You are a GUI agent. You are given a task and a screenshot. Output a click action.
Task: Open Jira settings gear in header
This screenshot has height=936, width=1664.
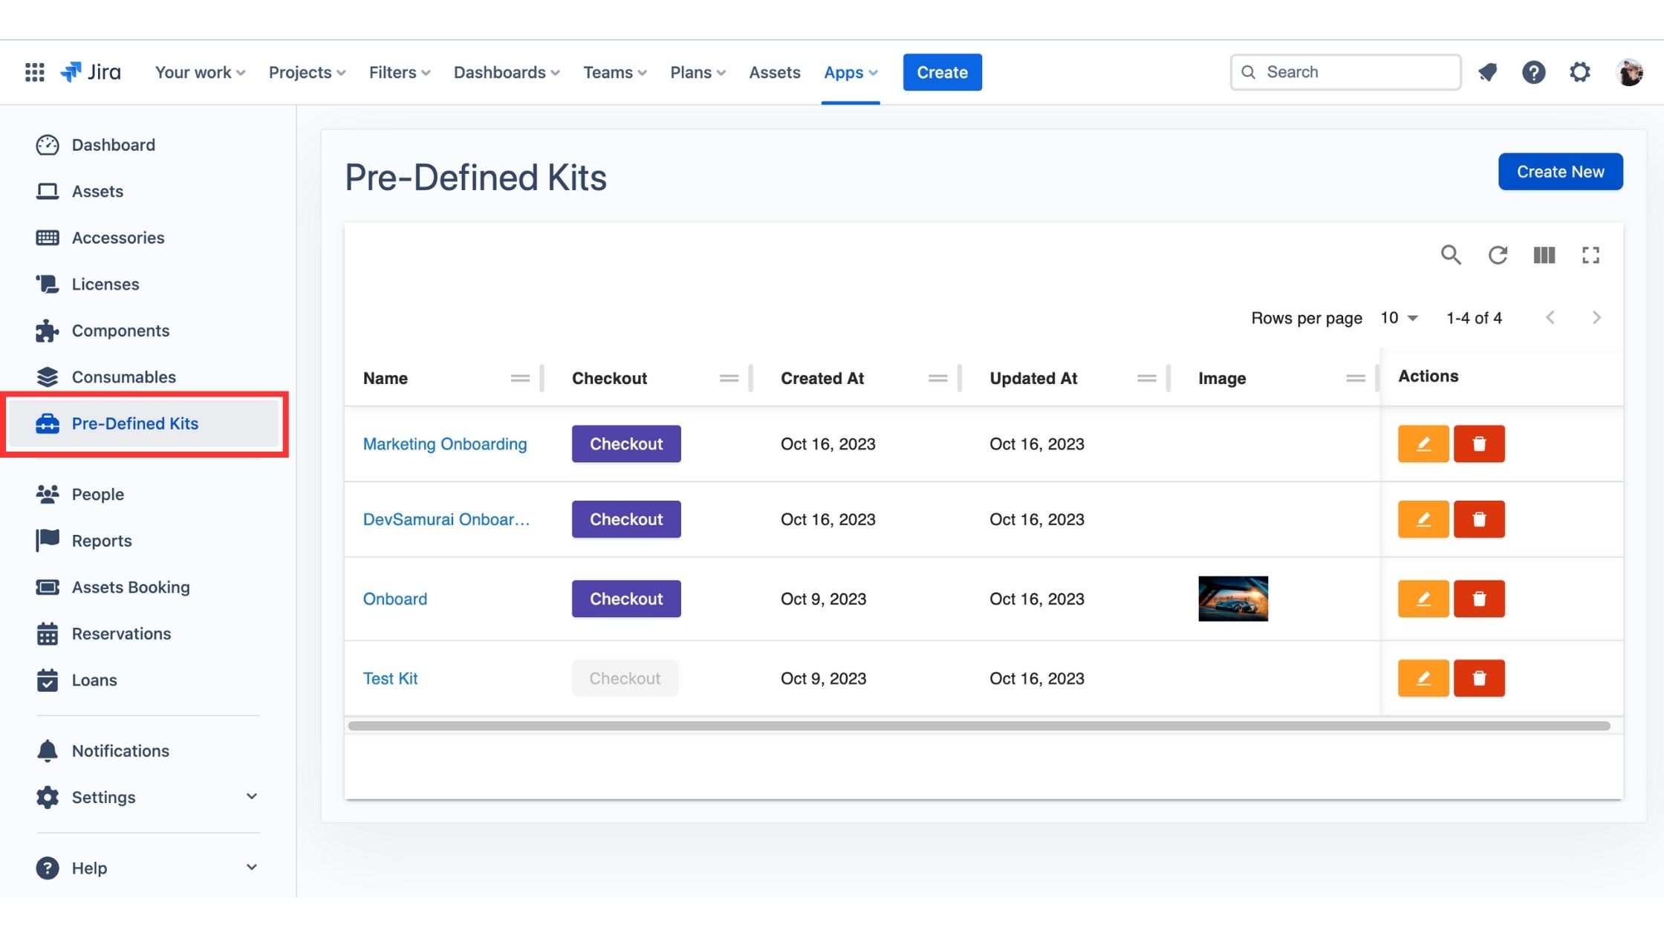click(1579, 72)
